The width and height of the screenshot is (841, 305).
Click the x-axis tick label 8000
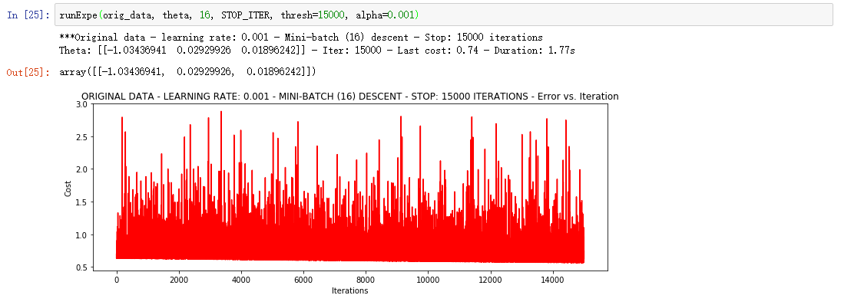(366, 279)
